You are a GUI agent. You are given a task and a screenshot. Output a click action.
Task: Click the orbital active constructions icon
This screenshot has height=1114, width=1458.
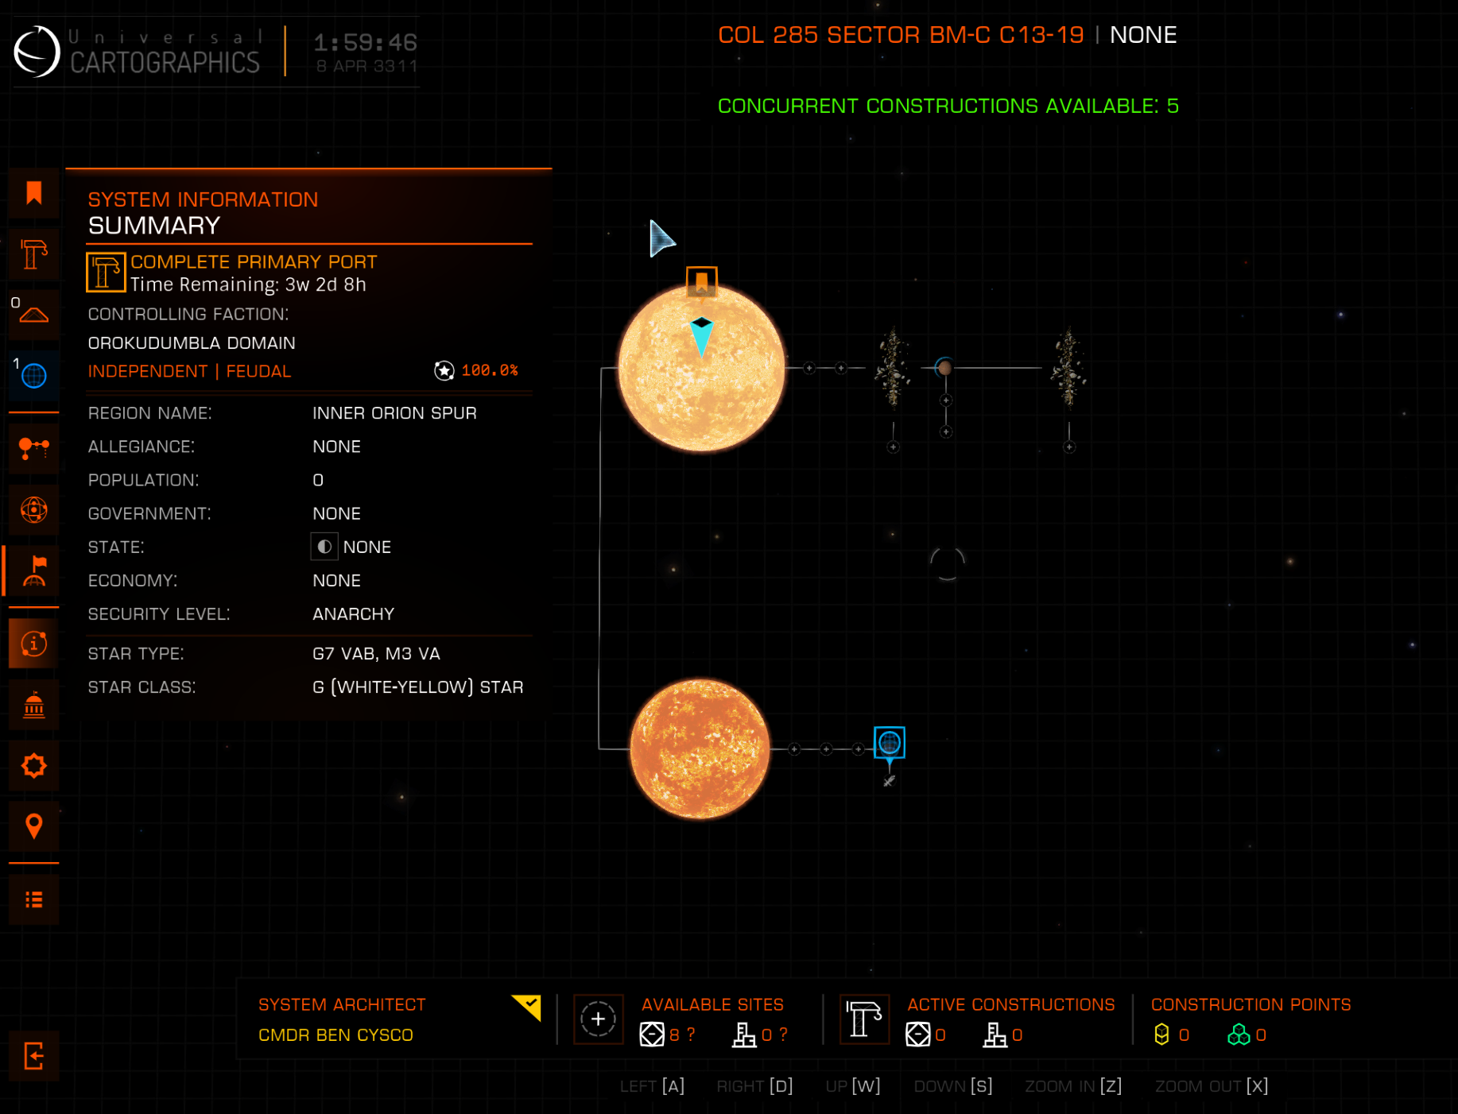pos(917,1035)
